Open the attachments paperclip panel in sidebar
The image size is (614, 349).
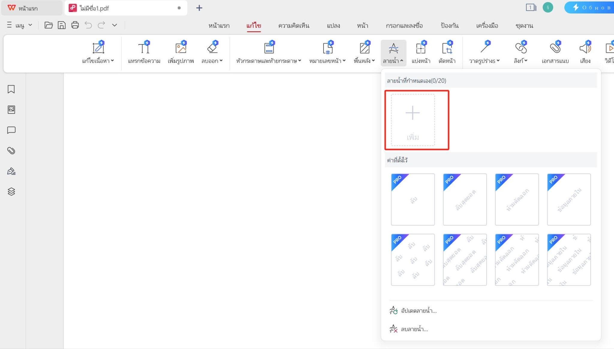pos(11,150)
